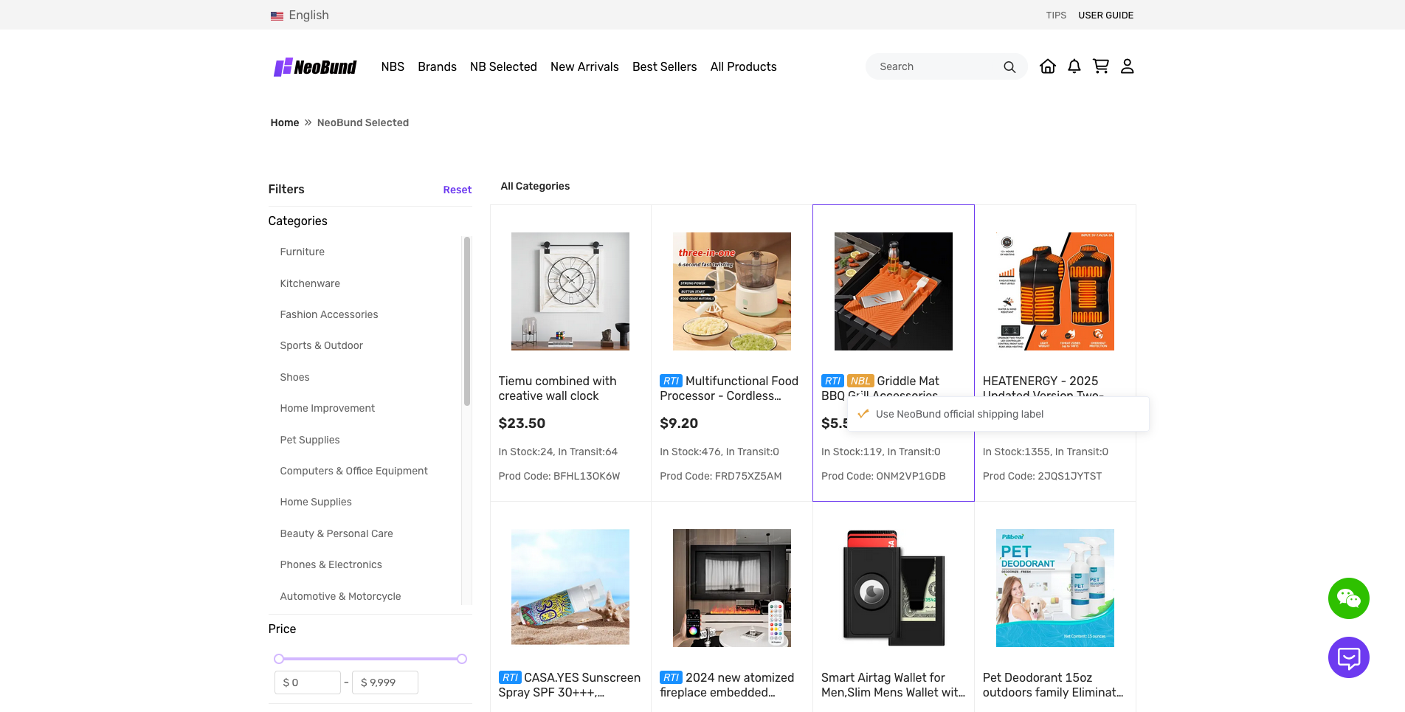The width and height of the screenshot is (1405, 712).
Task: Select Fashion Accessories category
Action: coord(329,314)
